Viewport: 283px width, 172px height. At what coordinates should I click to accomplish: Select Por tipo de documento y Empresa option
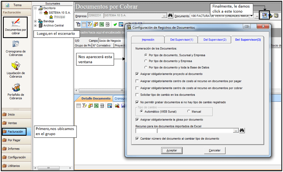click(x=146, y=61)
